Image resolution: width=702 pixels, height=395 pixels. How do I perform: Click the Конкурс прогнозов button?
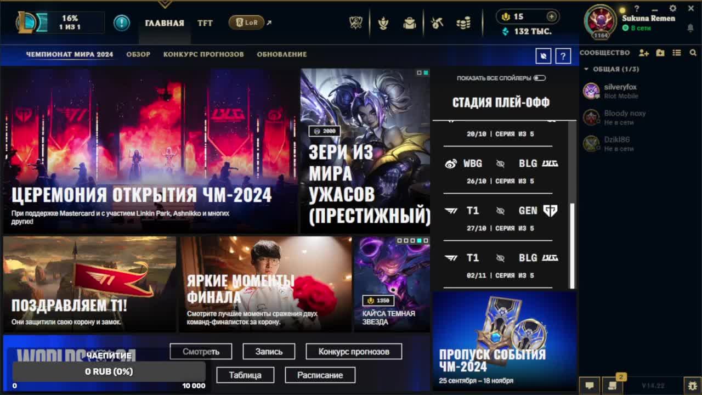pyautogui.click(x=354, y=352)
